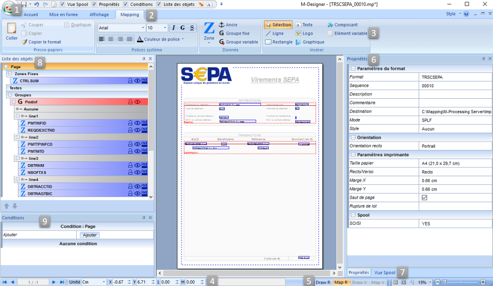Open the Vue Spool bottom tab
The height and width of the screenshot is (286, 493).
coord(385,272)
